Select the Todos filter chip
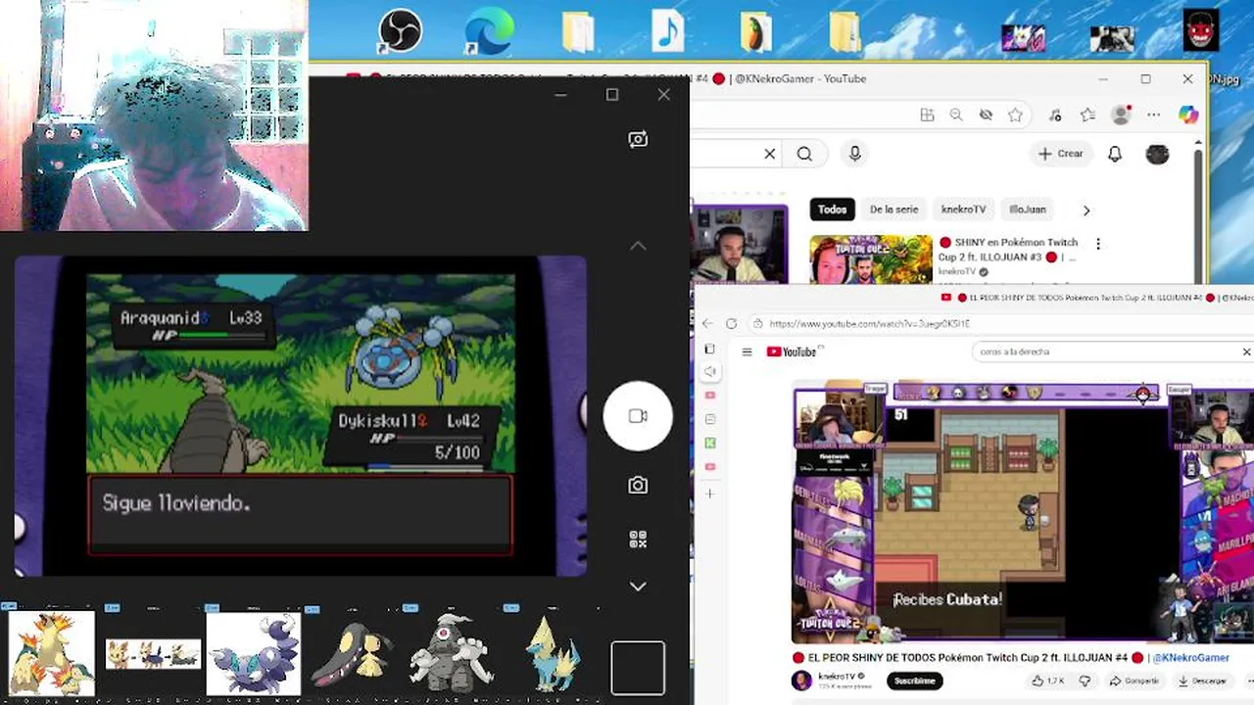This screenshot has width=1254, height=705. tap(832, 210)
